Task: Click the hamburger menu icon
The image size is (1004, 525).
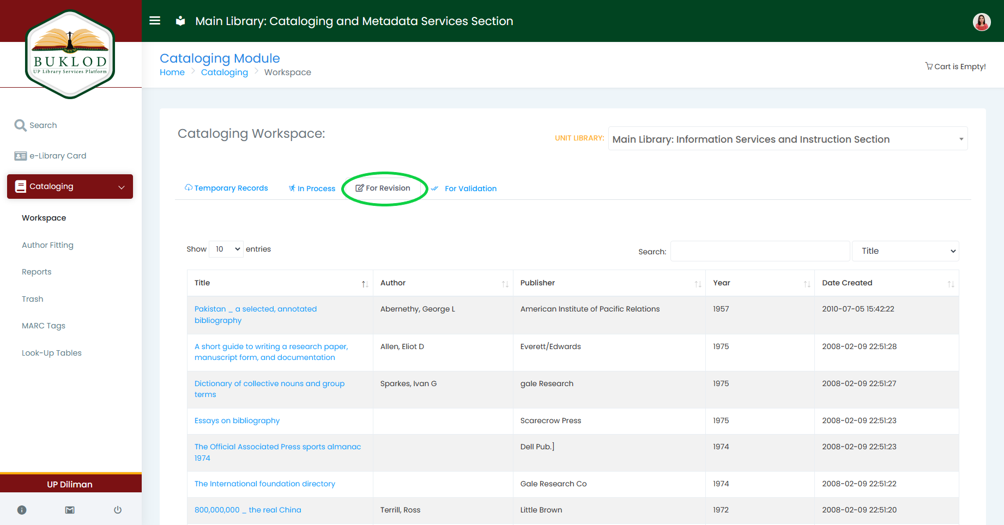Action: (x=155, y=21)
